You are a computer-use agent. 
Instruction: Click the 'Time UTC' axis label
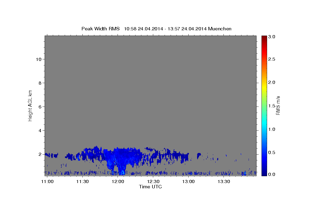pyautogui.click(x=150, y=187)
